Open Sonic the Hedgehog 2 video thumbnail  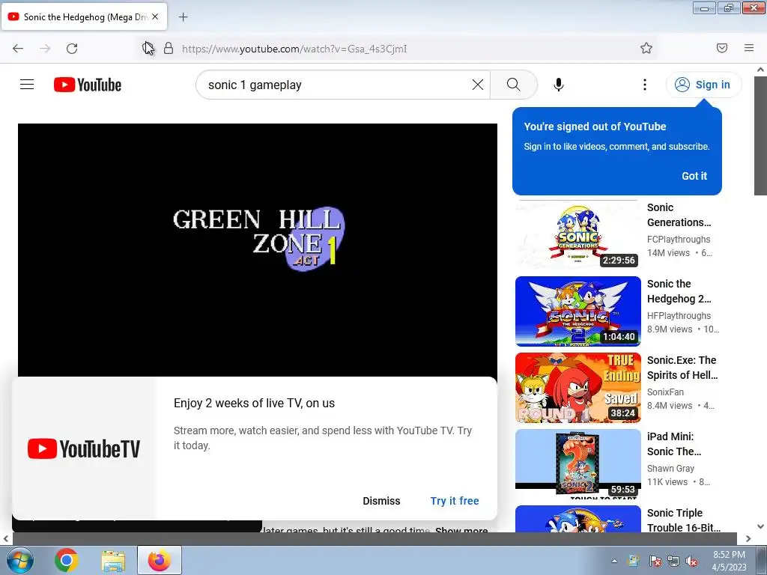click(577, 311)
